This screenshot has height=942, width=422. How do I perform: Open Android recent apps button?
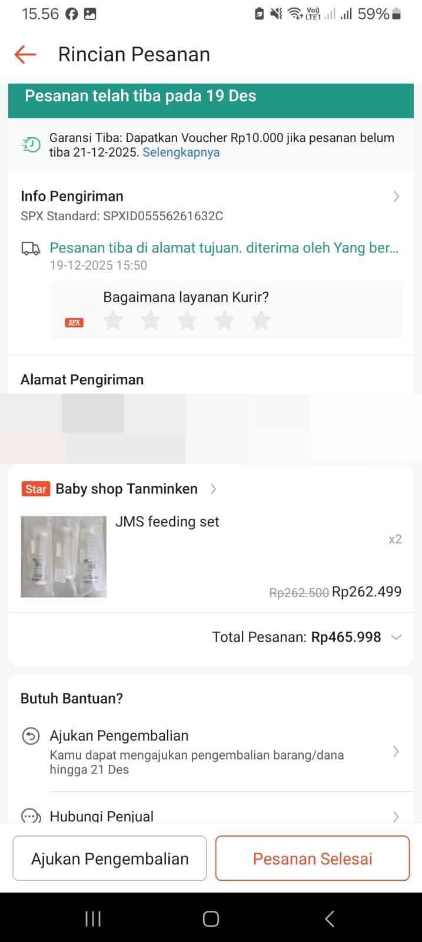pos(93,918)
